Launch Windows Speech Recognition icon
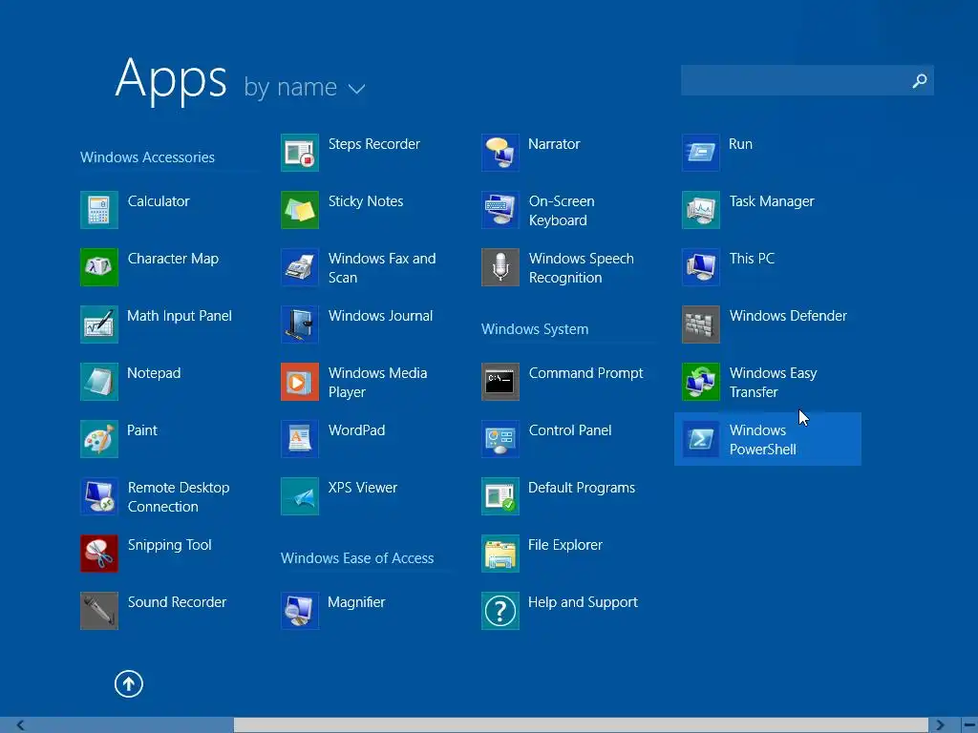 (x=500, y=267)
